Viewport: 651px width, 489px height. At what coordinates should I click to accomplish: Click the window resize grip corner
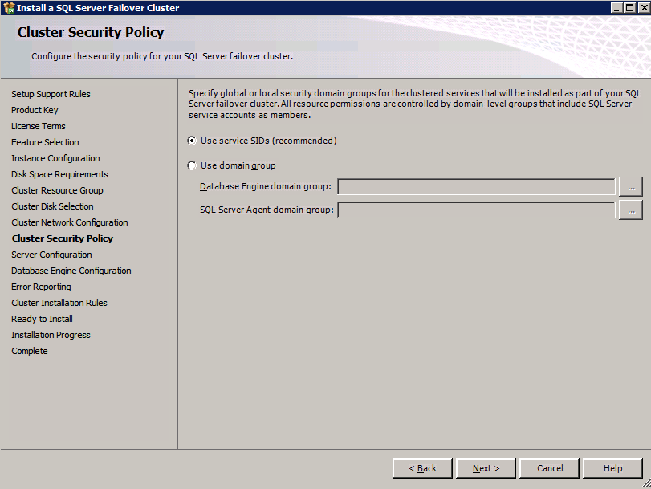point(646,484)
